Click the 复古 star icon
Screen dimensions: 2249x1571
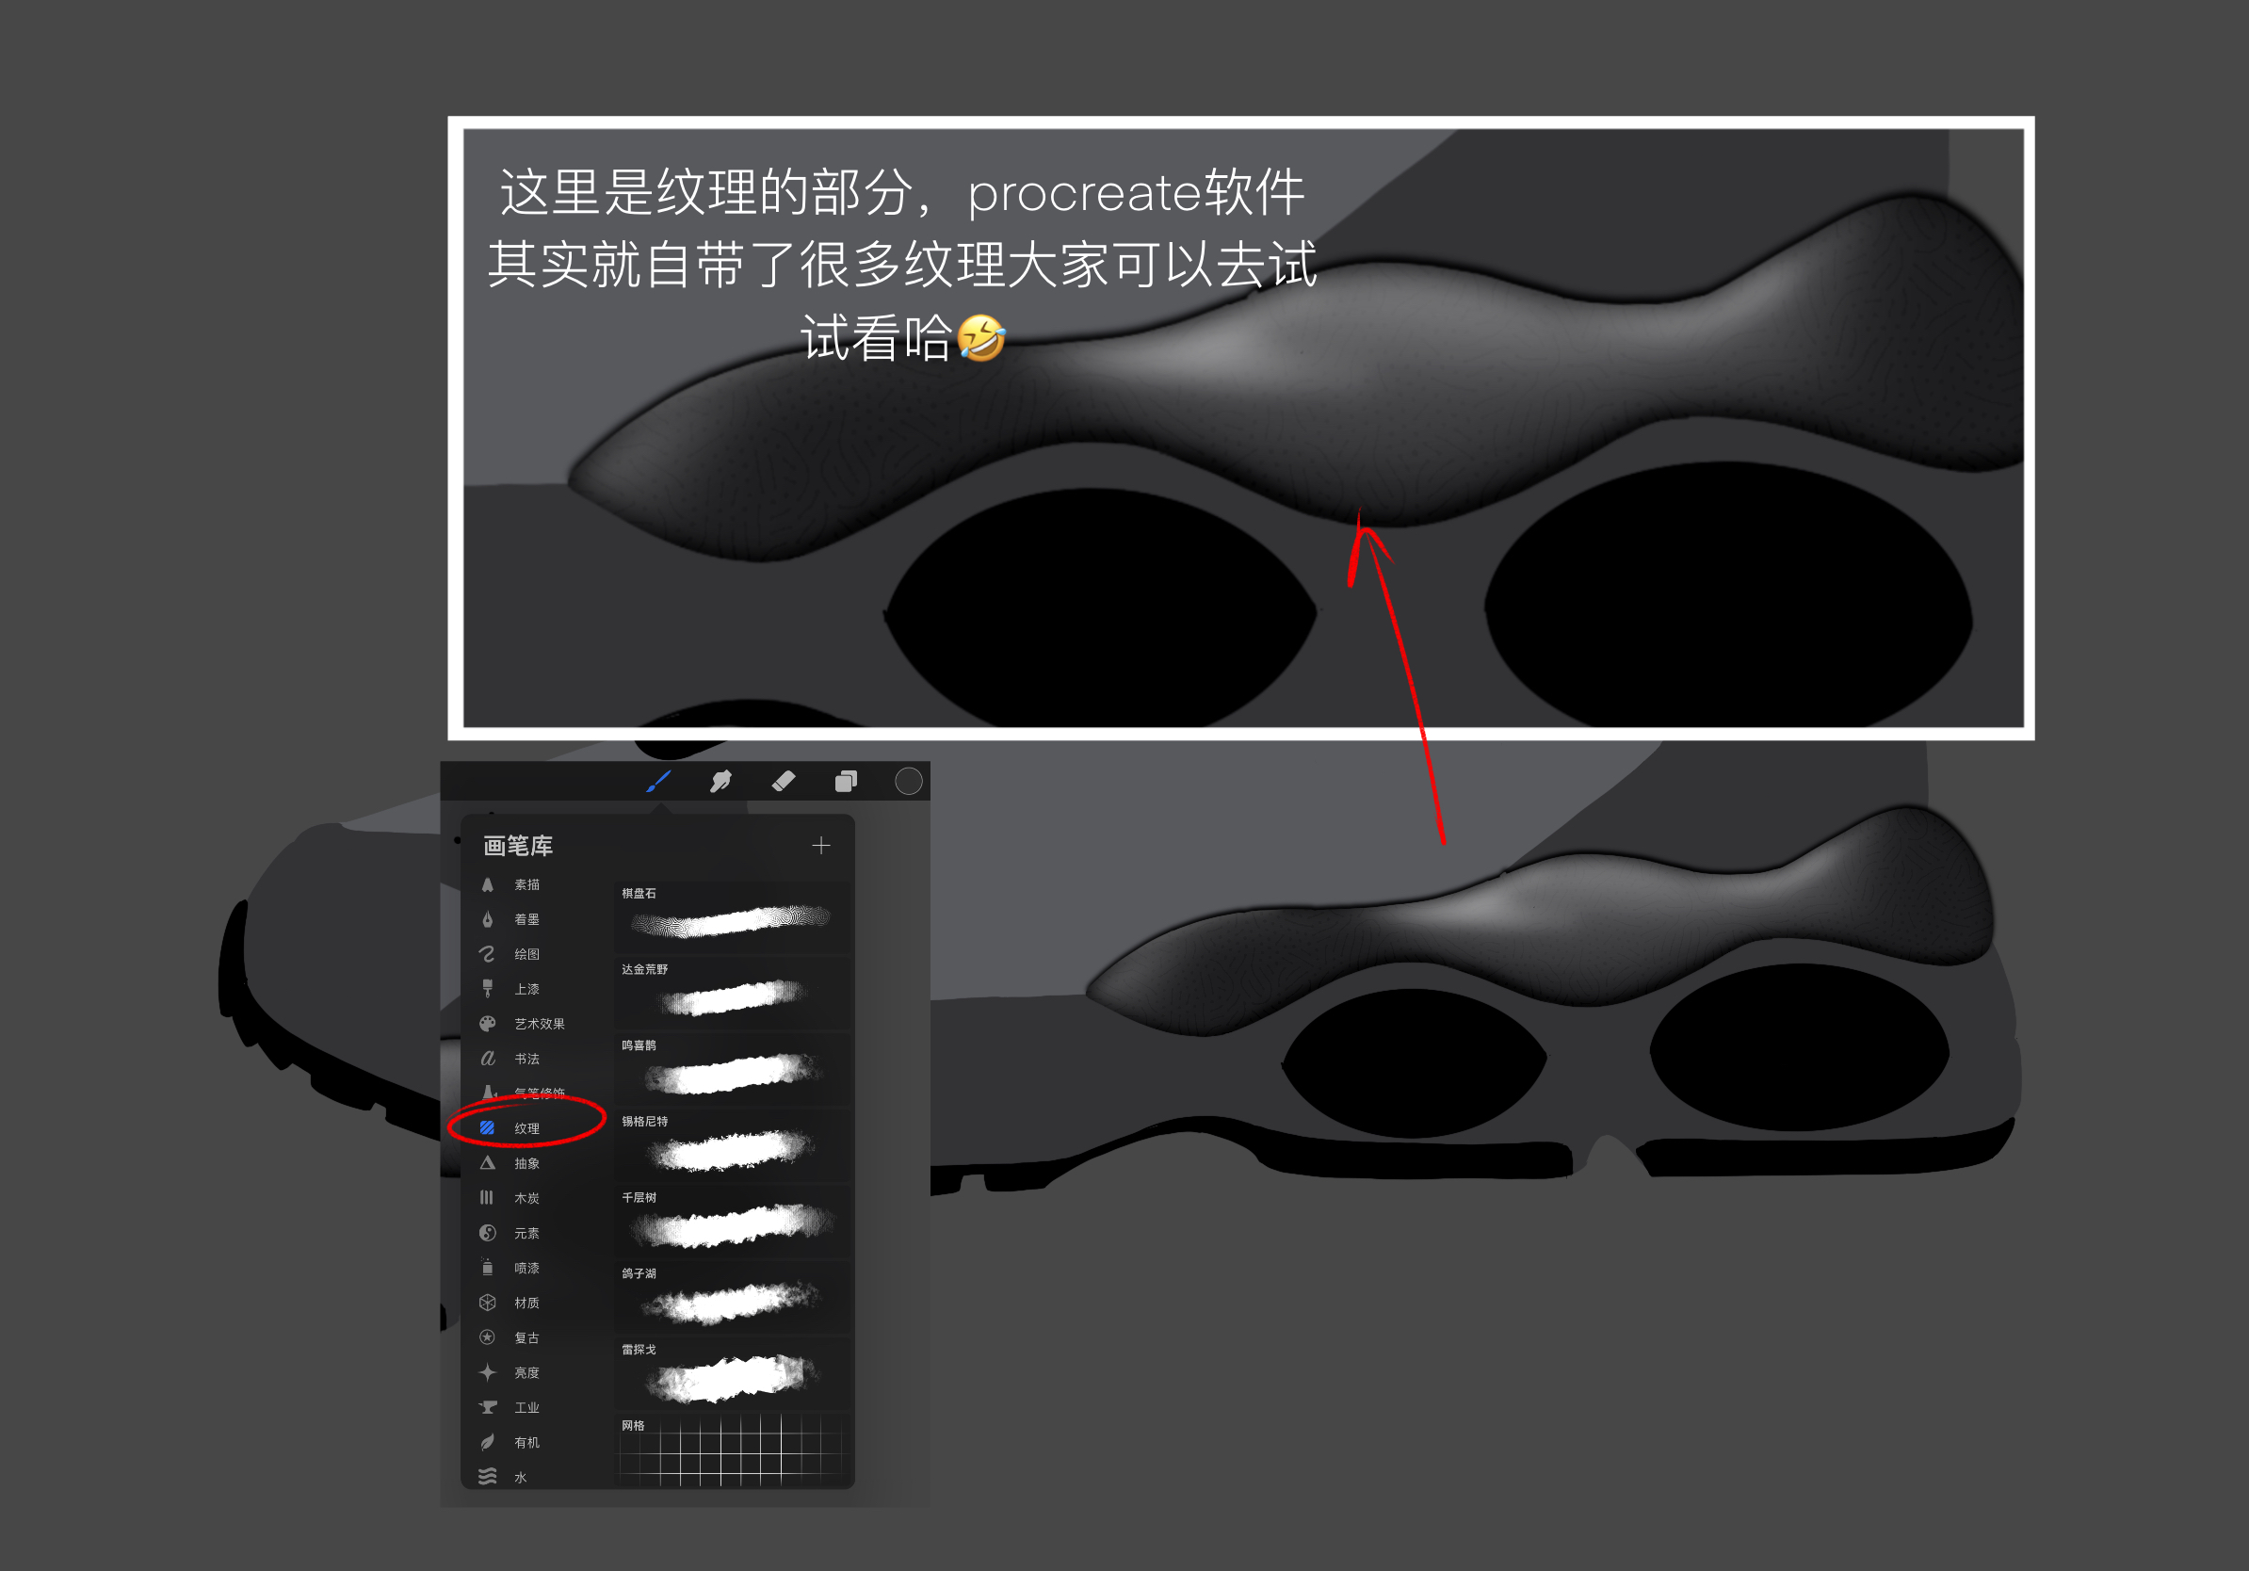pyautogui.click(x=488, y=1336)
